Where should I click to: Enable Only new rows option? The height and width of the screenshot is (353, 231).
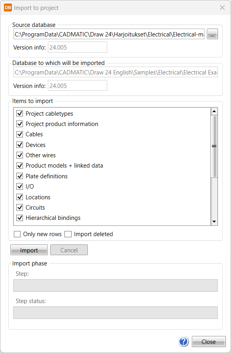(x=17, y=234)
